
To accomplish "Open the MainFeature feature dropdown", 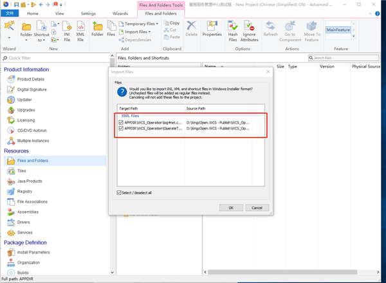I will click(x=341, y=30).
